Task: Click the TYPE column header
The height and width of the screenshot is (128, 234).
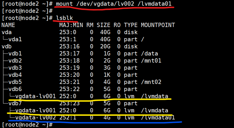Action: click(x=130, y=25)
